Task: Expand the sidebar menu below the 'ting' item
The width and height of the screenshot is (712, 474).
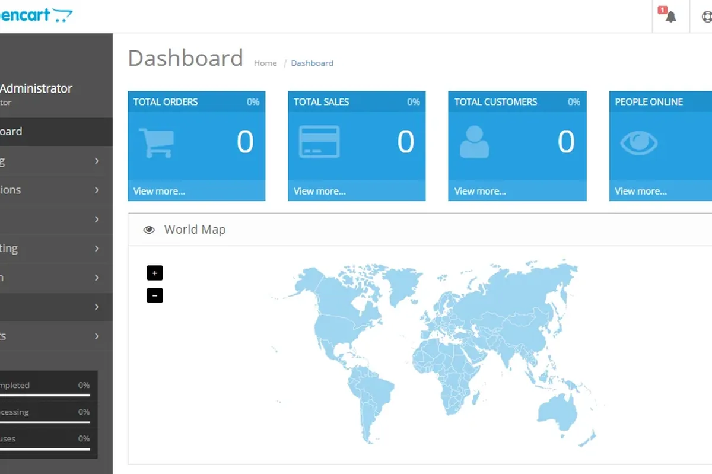Action: click(56, 278)
